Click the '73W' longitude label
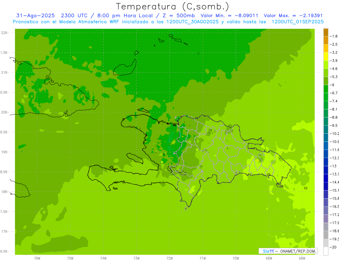339x262 pixels. (x=136, y=258)
